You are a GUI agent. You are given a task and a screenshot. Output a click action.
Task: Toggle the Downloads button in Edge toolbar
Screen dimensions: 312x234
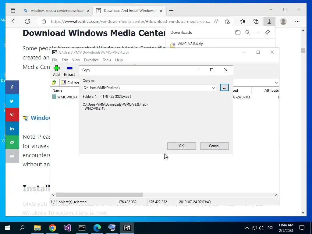click(x=269, y=21)
